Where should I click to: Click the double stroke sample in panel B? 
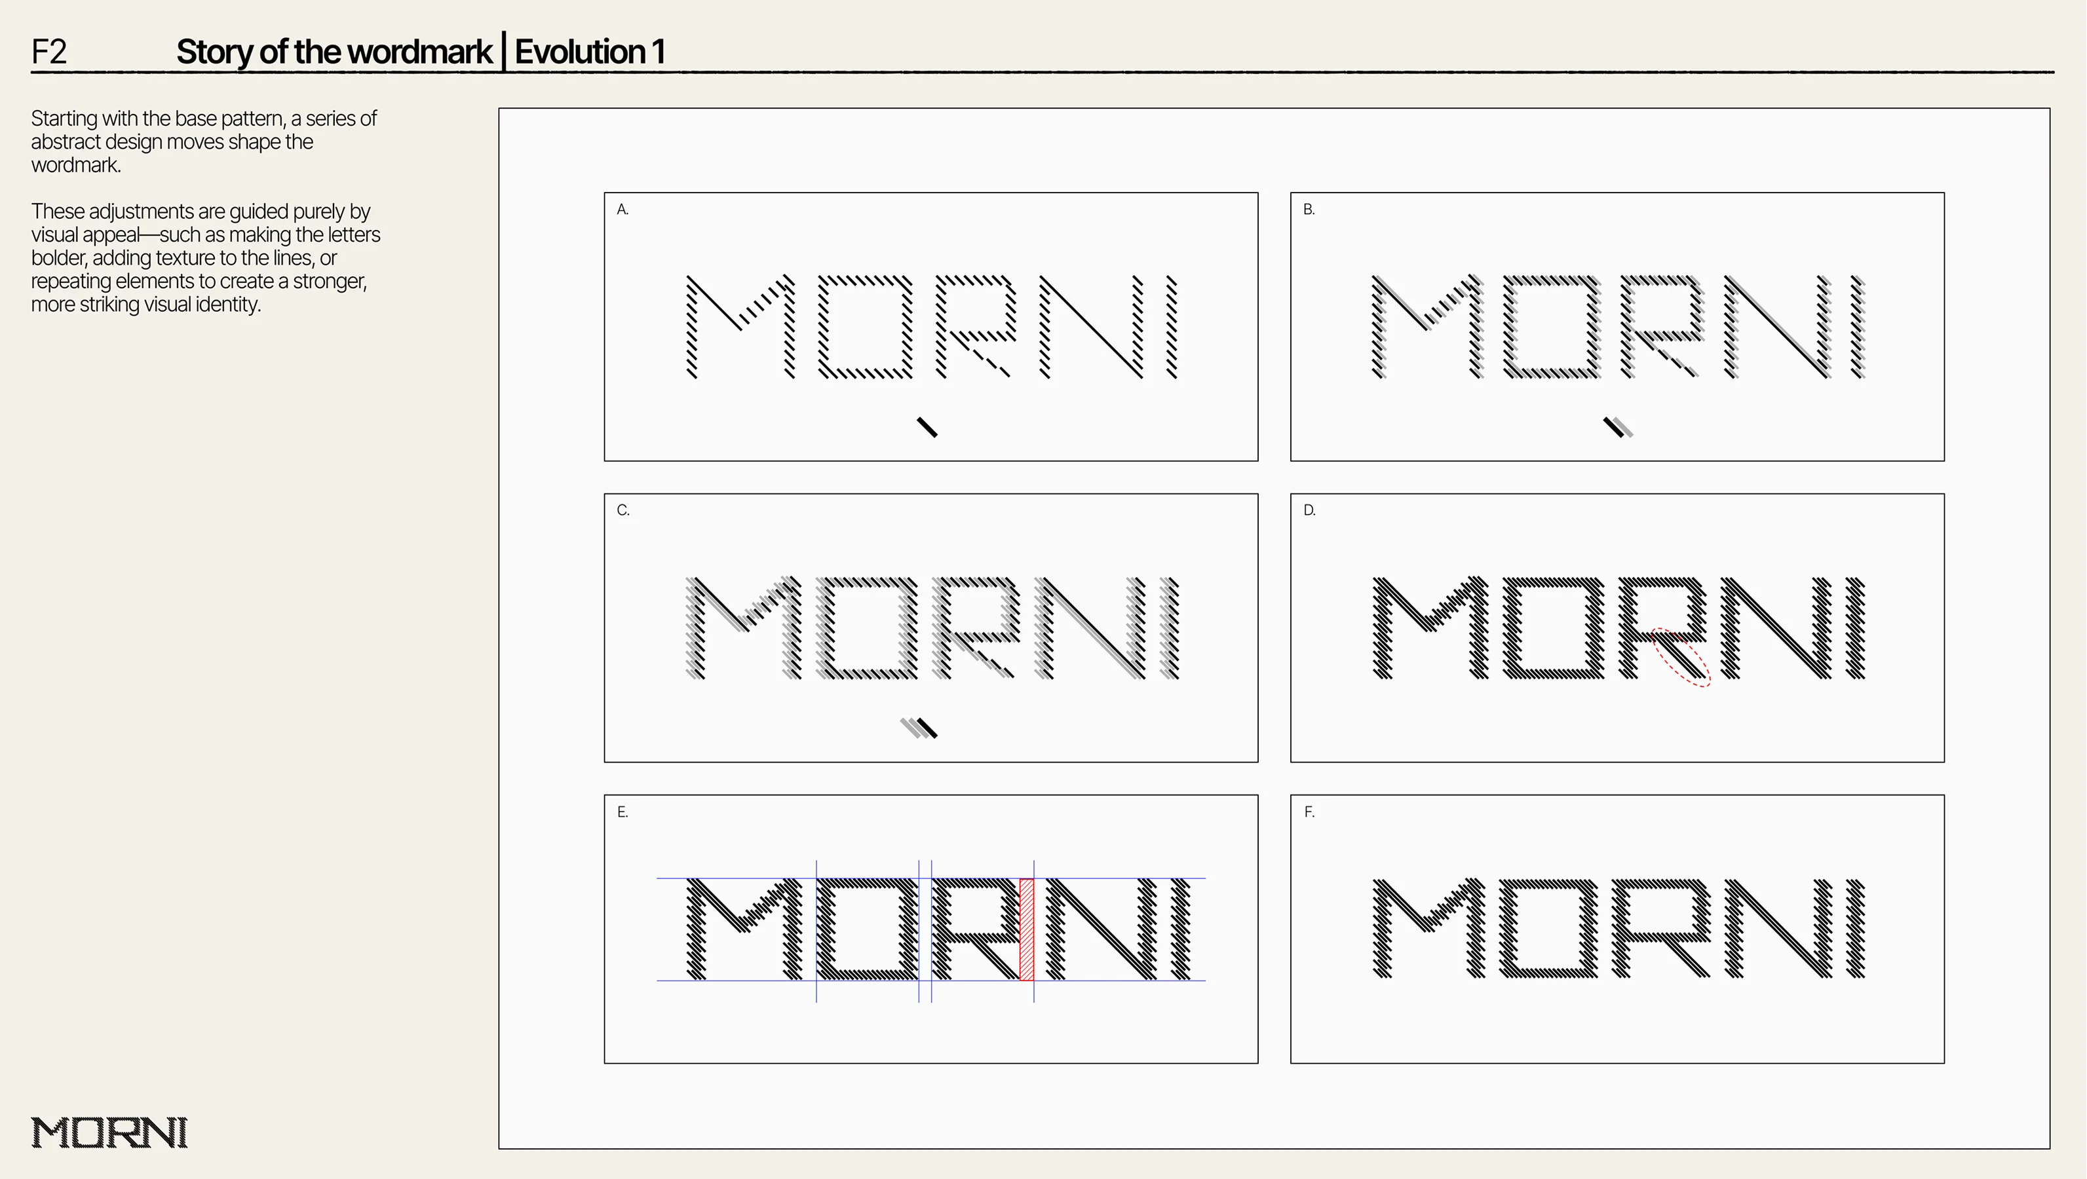point(1618,427)
